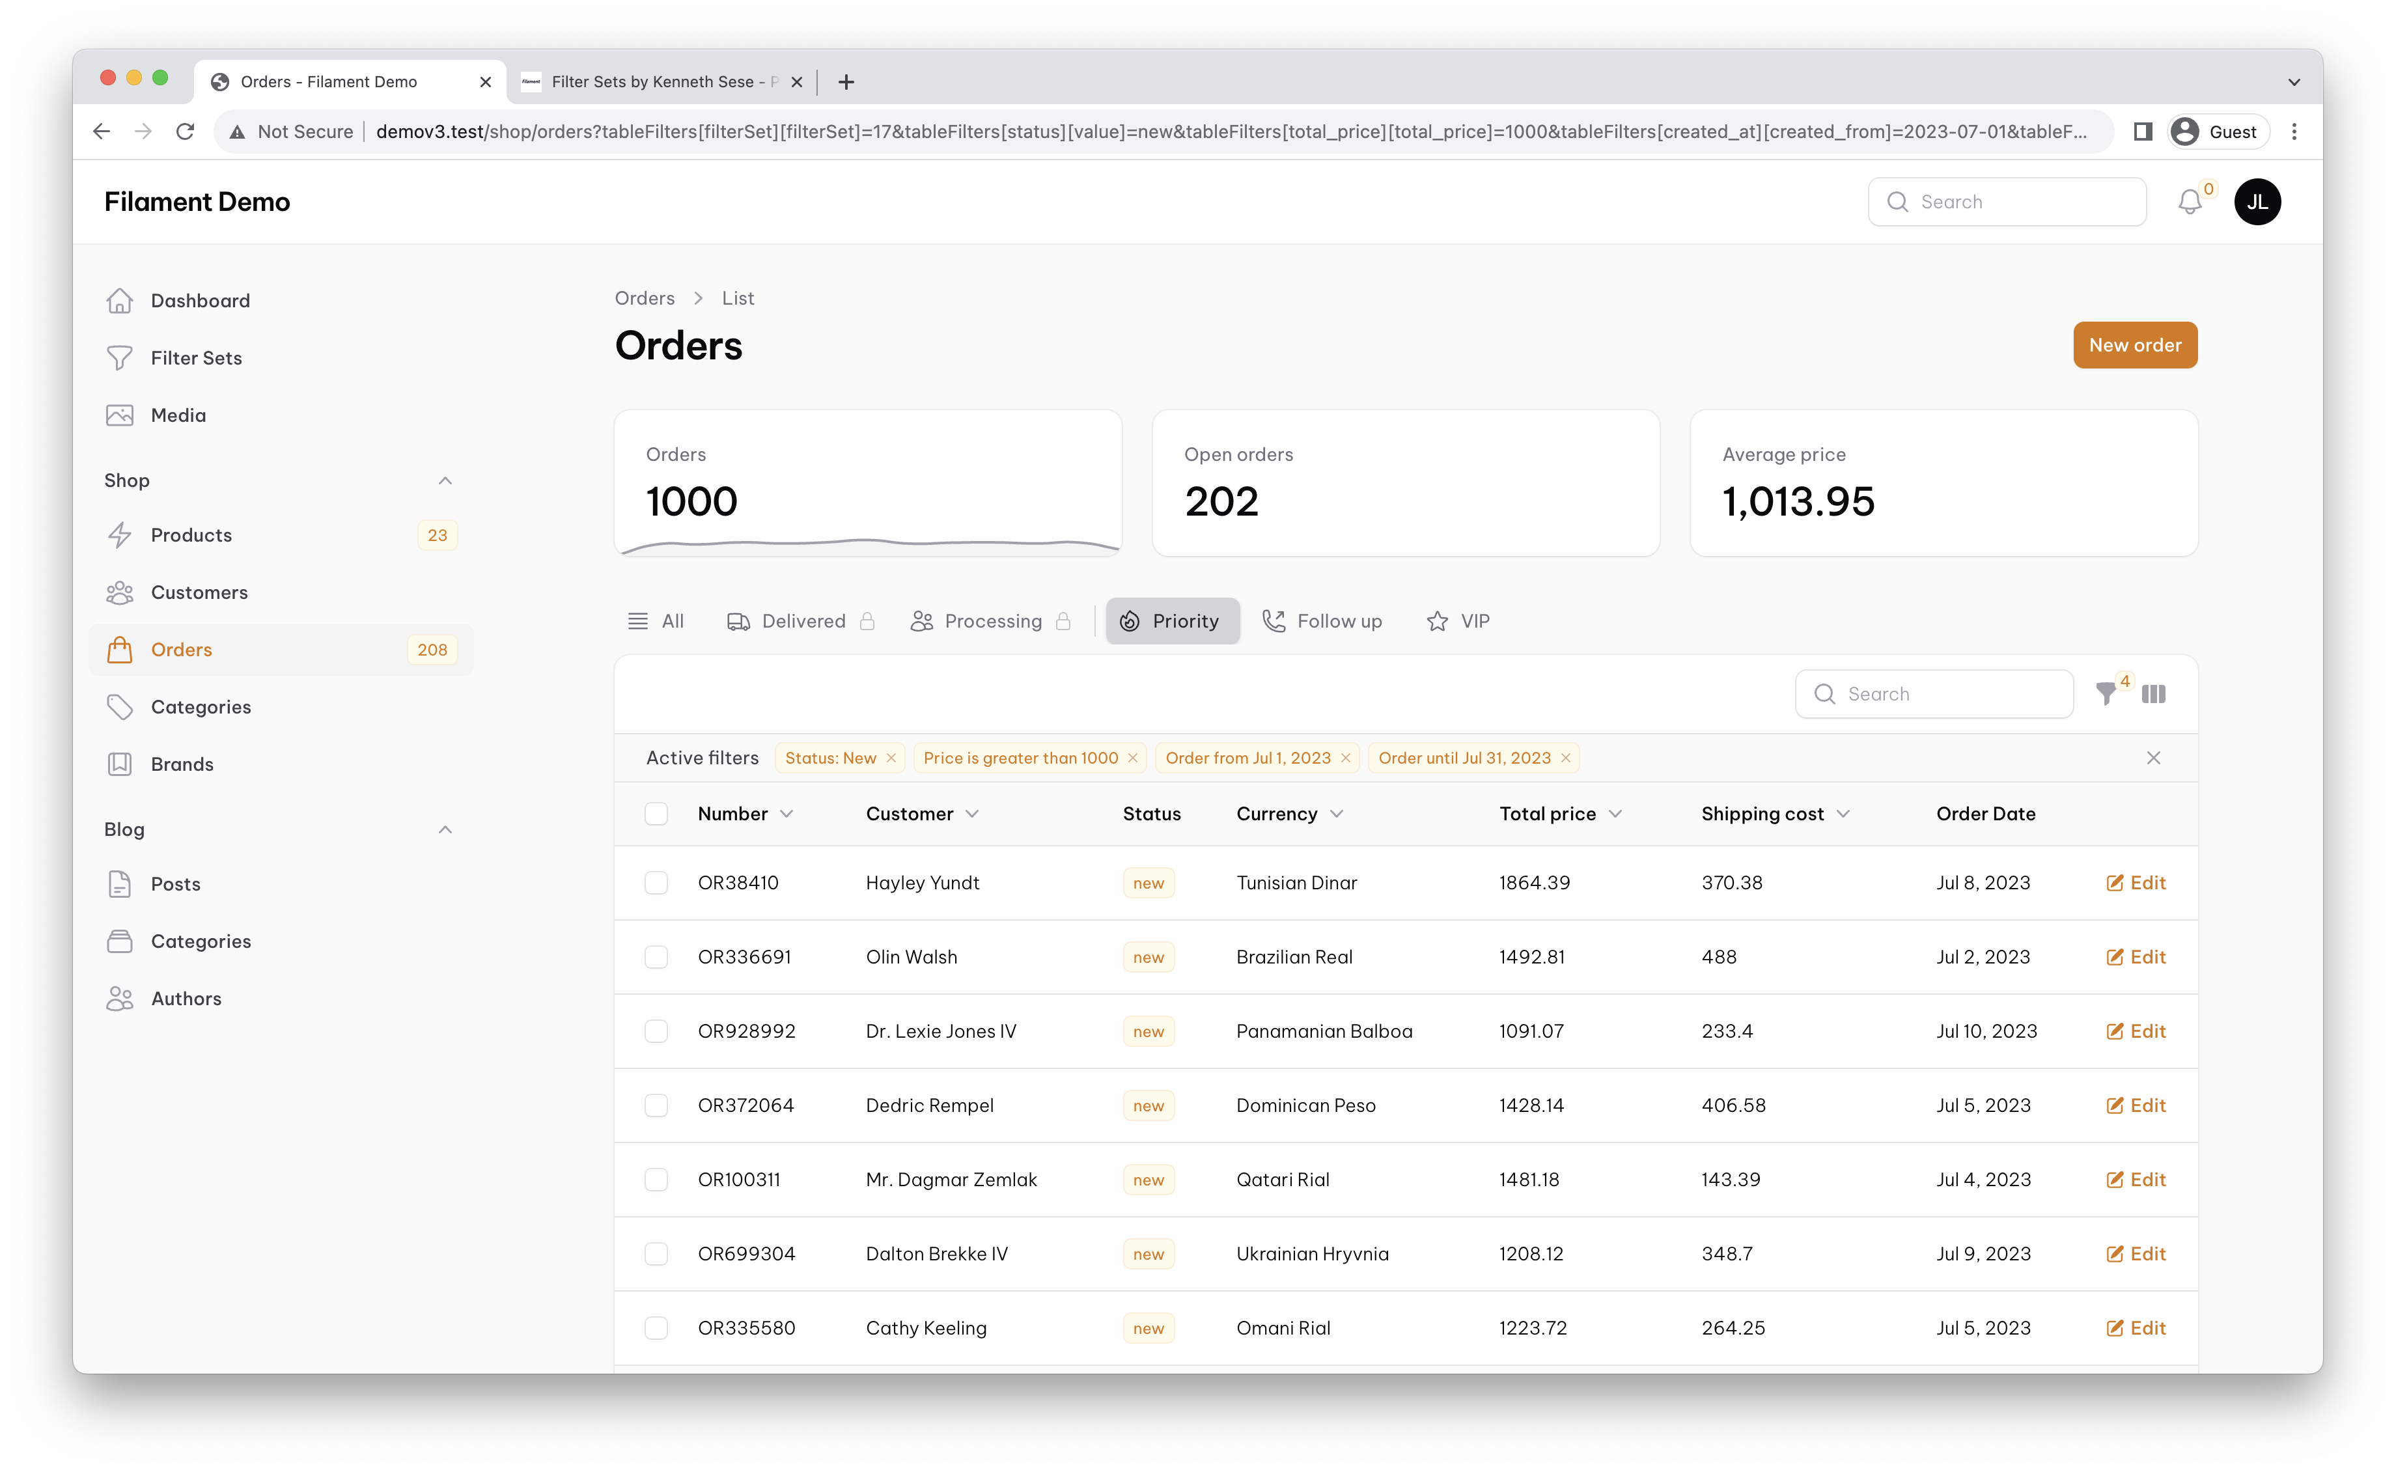Image resolution: width=2396 pixels, height=1470 pixels.
Task: Click the New order button
Action: pyautogui.click(x=2136, y=345)
